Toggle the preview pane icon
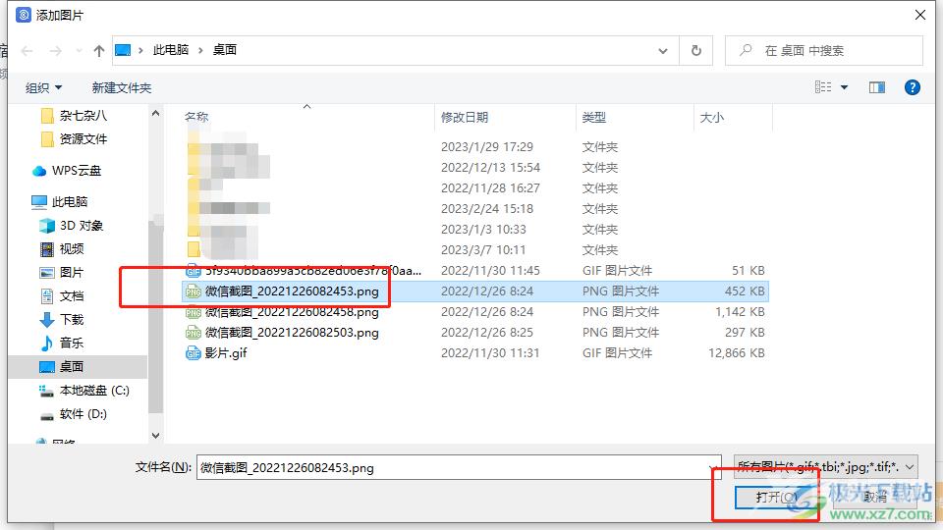The height and width of the screenshot is (530, 943). tap(877, 87)
